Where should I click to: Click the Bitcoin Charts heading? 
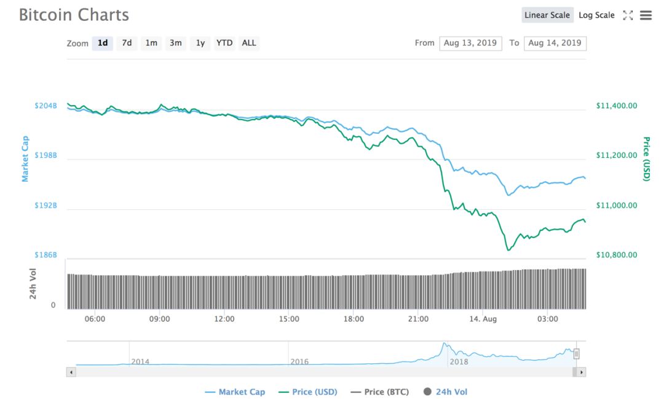pyautogui.click(x=74, y=15)
